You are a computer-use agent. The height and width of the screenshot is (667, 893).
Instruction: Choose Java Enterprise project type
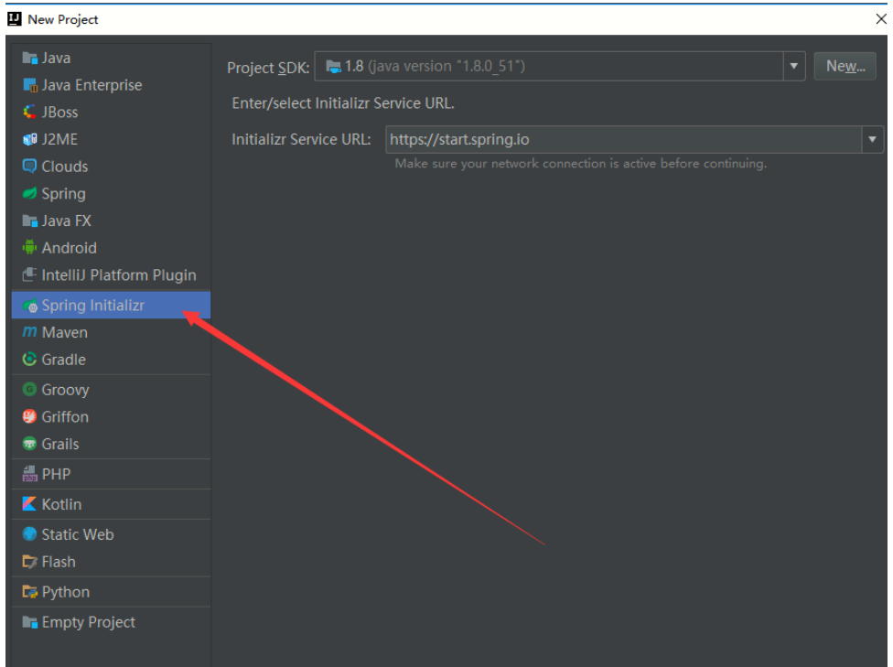[x=91, y=85]
